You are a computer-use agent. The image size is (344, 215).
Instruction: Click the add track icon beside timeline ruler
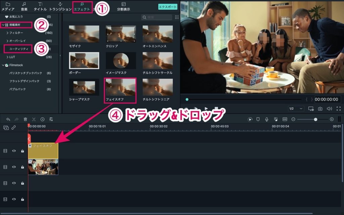(6, 128)
